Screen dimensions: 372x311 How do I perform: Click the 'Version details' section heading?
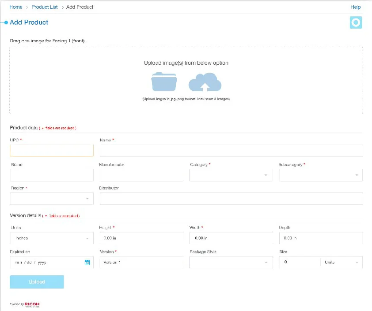25,215
